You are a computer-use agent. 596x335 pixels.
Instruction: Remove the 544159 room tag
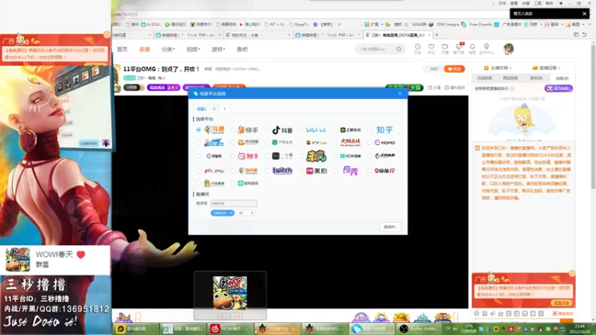click(231, 213)
